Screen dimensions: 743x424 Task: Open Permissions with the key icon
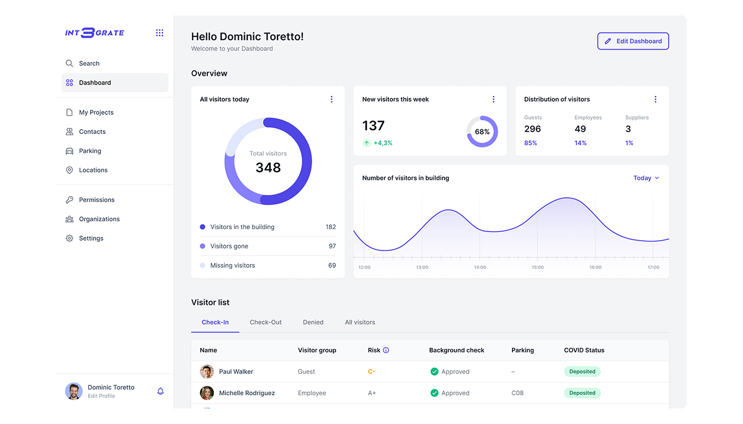[96, 200]
